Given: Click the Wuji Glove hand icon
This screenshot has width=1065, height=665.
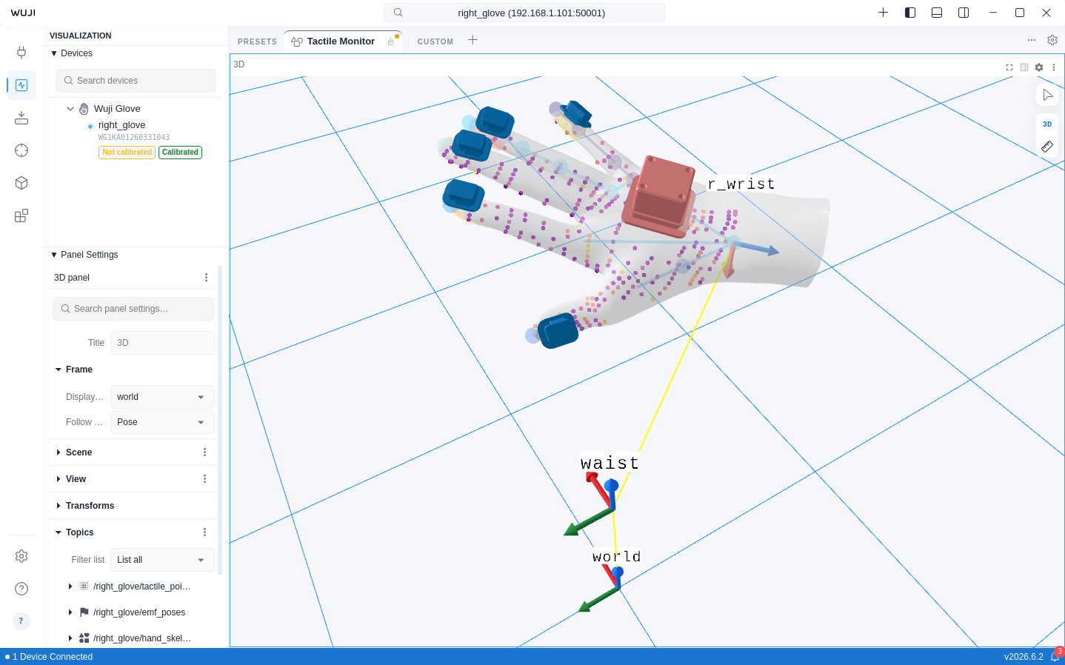Looking at the screenshot, I should point(84,109).
